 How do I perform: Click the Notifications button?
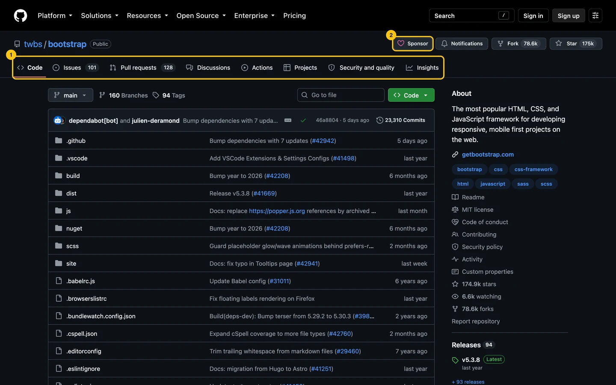pos(462,44)
